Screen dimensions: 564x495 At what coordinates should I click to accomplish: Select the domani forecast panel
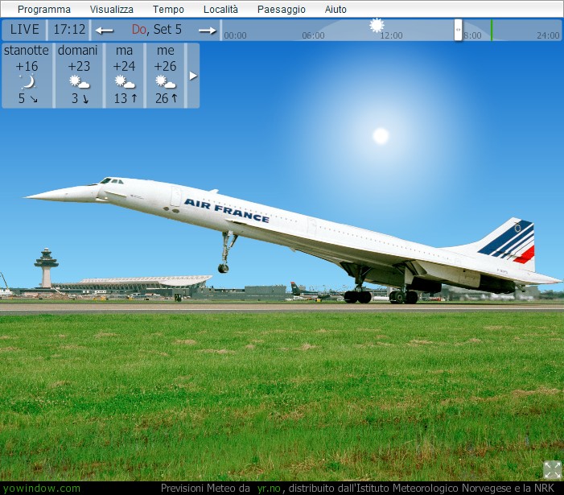click(79, 76)
